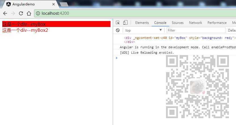View site information icon in address bar
Viewport: 236px width, 125px height.
(38, 13)
